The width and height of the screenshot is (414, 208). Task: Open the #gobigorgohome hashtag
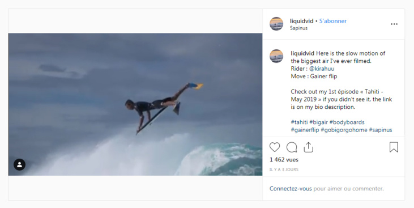344,130
